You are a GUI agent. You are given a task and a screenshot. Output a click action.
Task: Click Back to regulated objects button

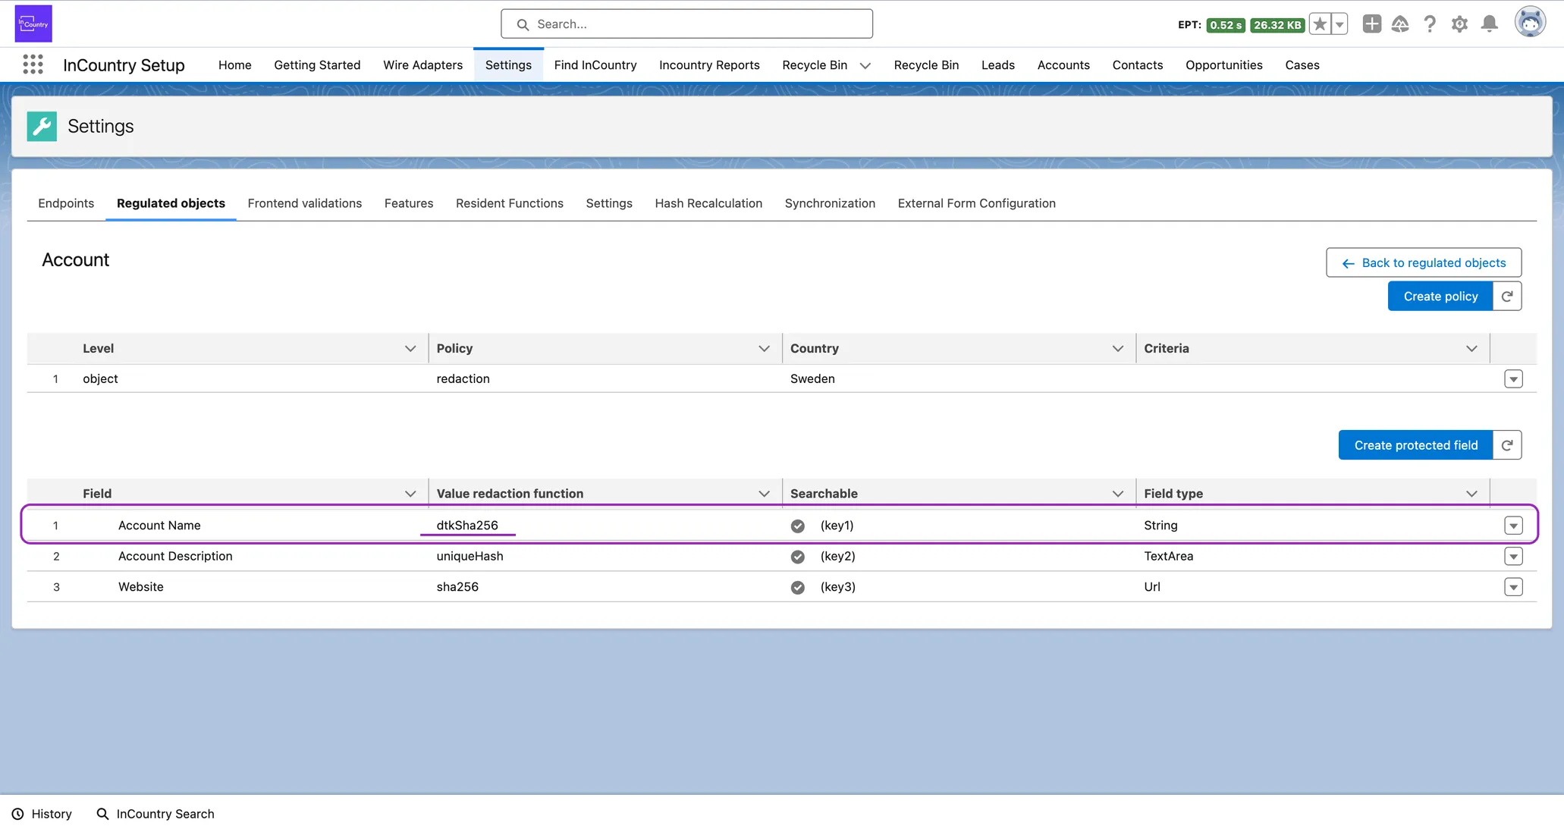coord(1423,262)
